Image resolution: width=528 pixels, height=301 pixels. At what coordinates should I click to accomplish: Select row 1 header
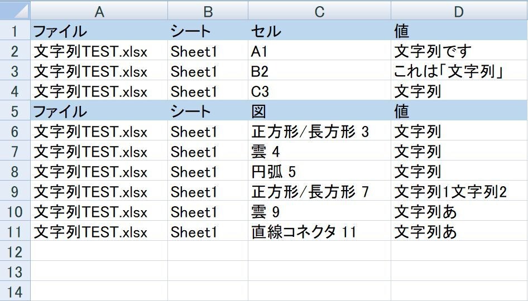click(x=15, y=31)
